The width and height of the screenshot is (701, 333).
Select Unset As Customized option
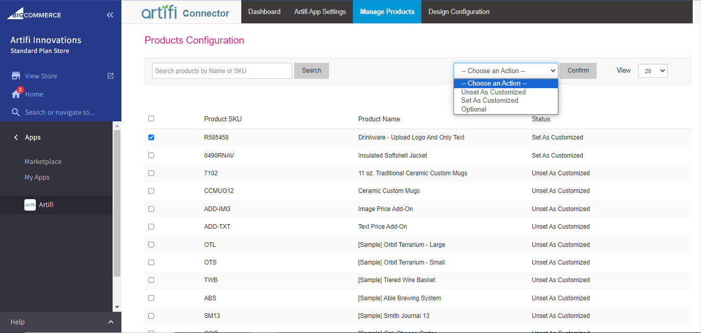pyautogui.click(x=506, y=92)
